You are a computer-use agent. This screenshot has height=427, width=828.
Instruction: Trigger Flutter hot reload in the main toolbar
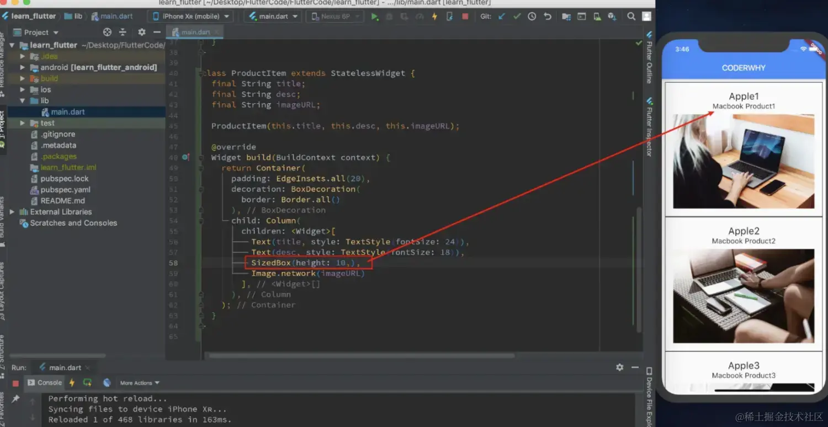[434, 17]
